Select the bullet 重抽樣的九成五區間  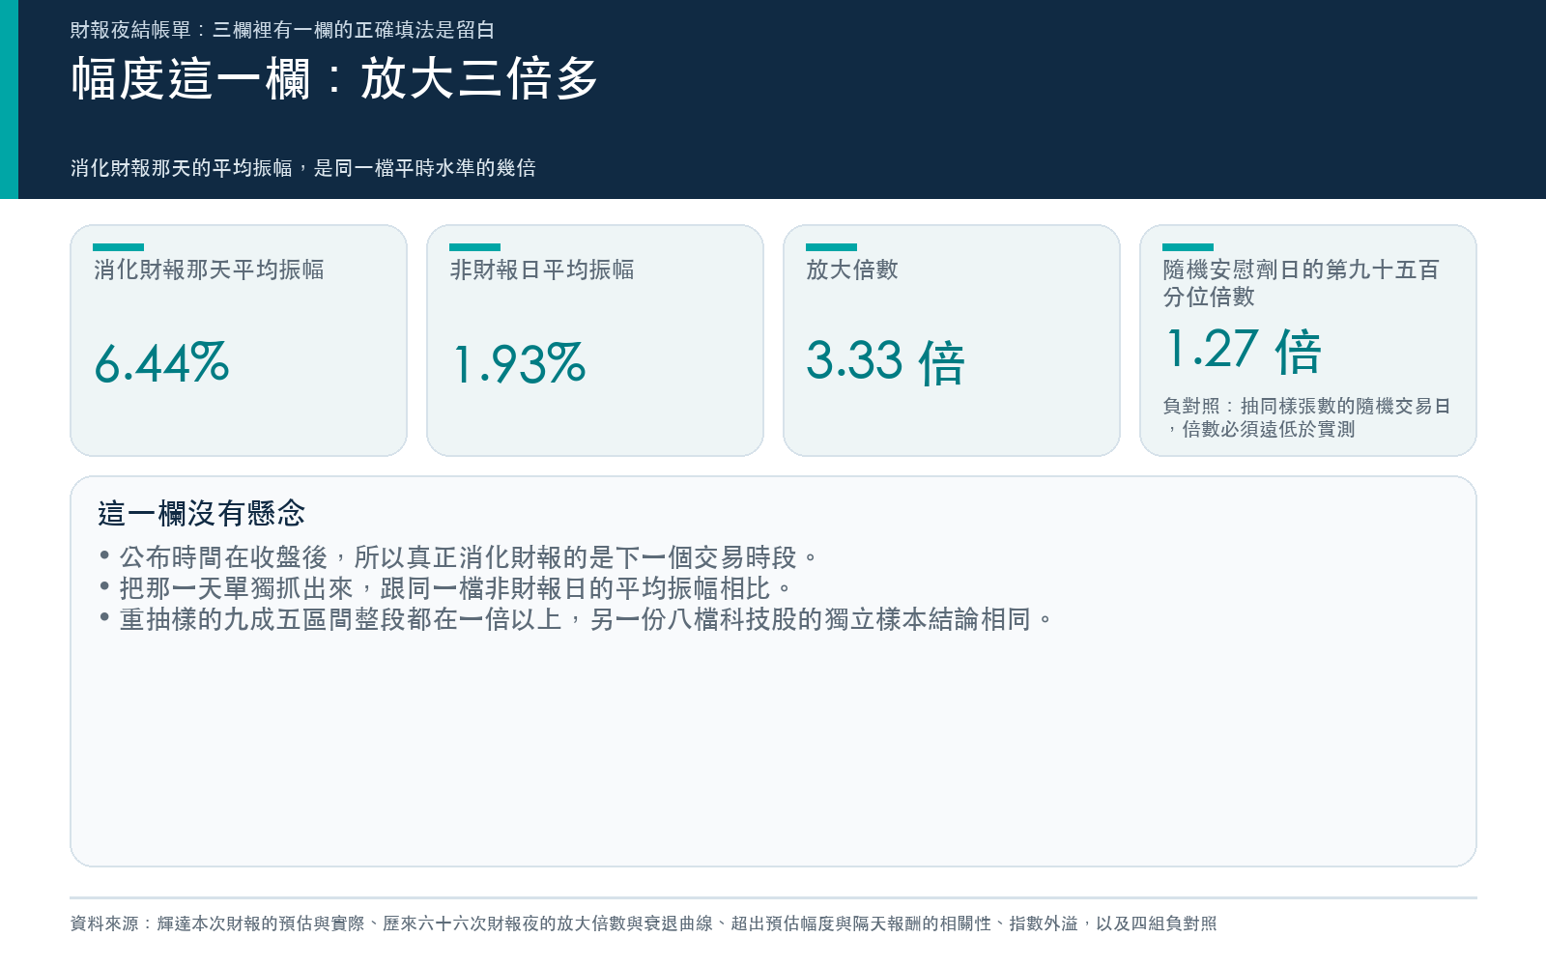pos(576,619)
